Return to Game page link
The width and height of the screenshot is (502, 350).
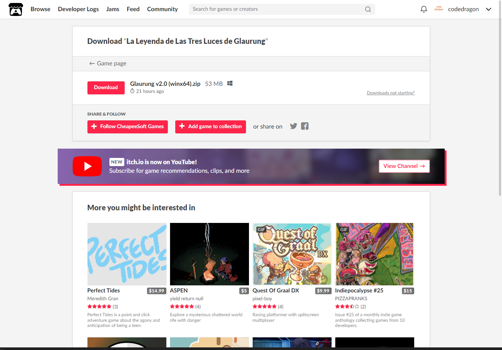pos(108,64)
